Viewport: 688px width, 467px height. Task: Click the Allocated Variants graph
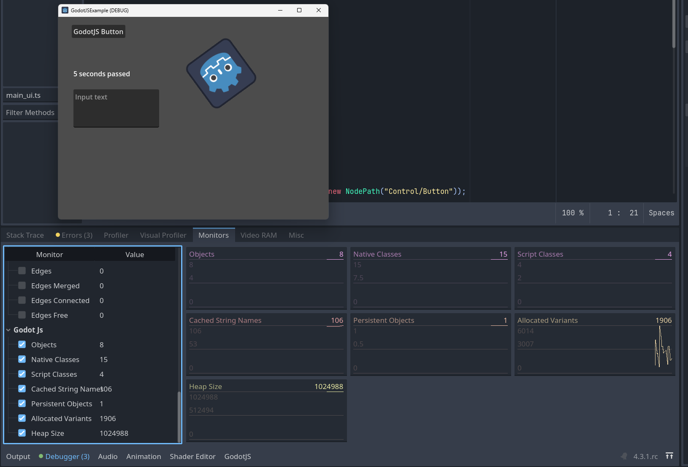(x=595, y=345)
